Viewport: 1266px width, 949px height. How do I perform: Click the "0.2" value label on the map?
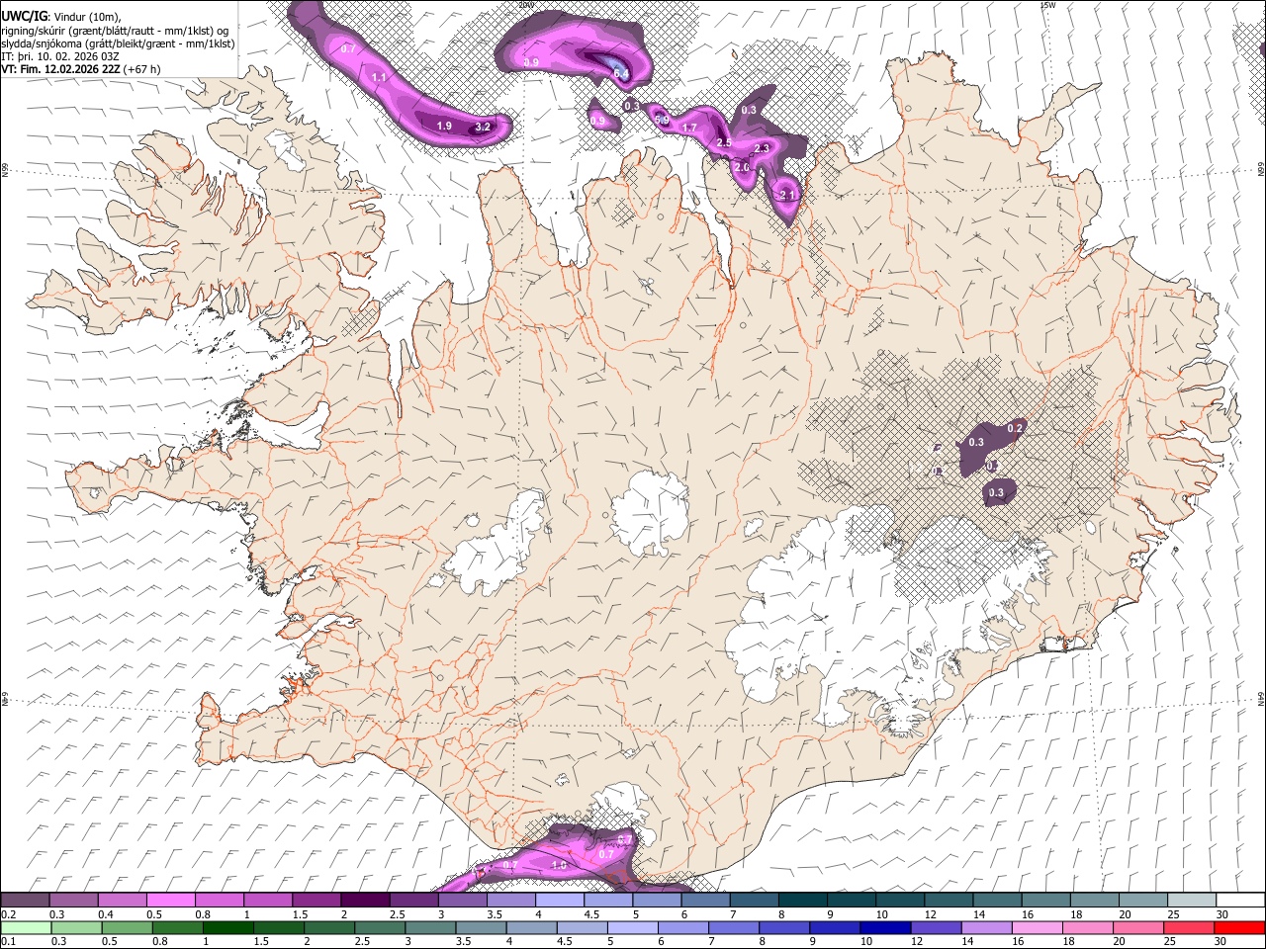click(x=1014, y=428)
